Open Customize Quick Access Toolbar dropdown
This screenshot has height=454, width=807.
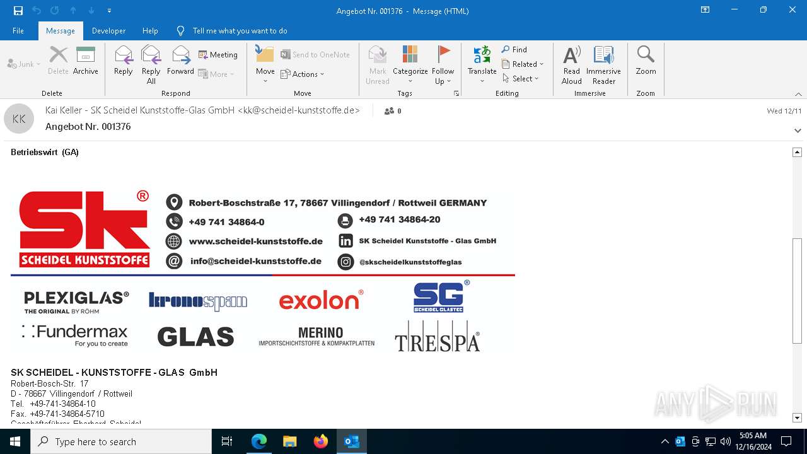tap(109, 11)
